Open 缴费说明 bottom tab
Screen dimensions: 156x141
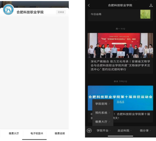click(x=60, y=133)
